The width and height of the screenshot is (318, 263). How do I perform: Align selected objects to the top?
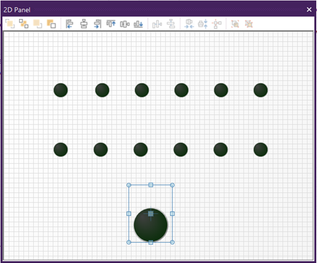(x=111, y=23)
